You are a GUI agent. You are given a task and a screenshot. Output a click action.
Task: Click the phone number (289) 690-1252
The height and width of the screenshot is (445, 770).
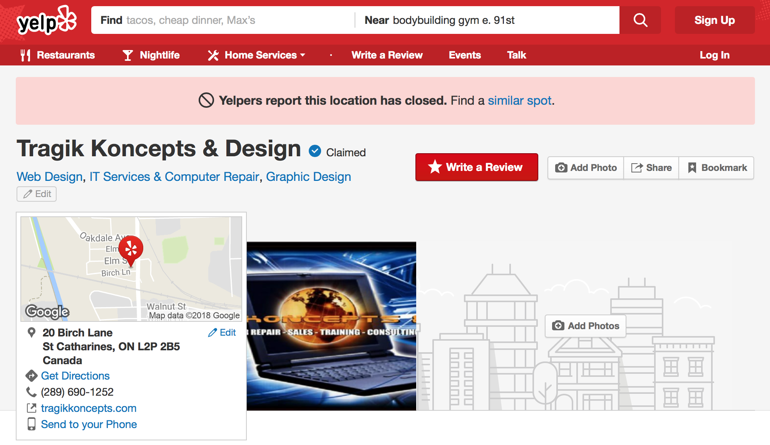tap(77, 392)
